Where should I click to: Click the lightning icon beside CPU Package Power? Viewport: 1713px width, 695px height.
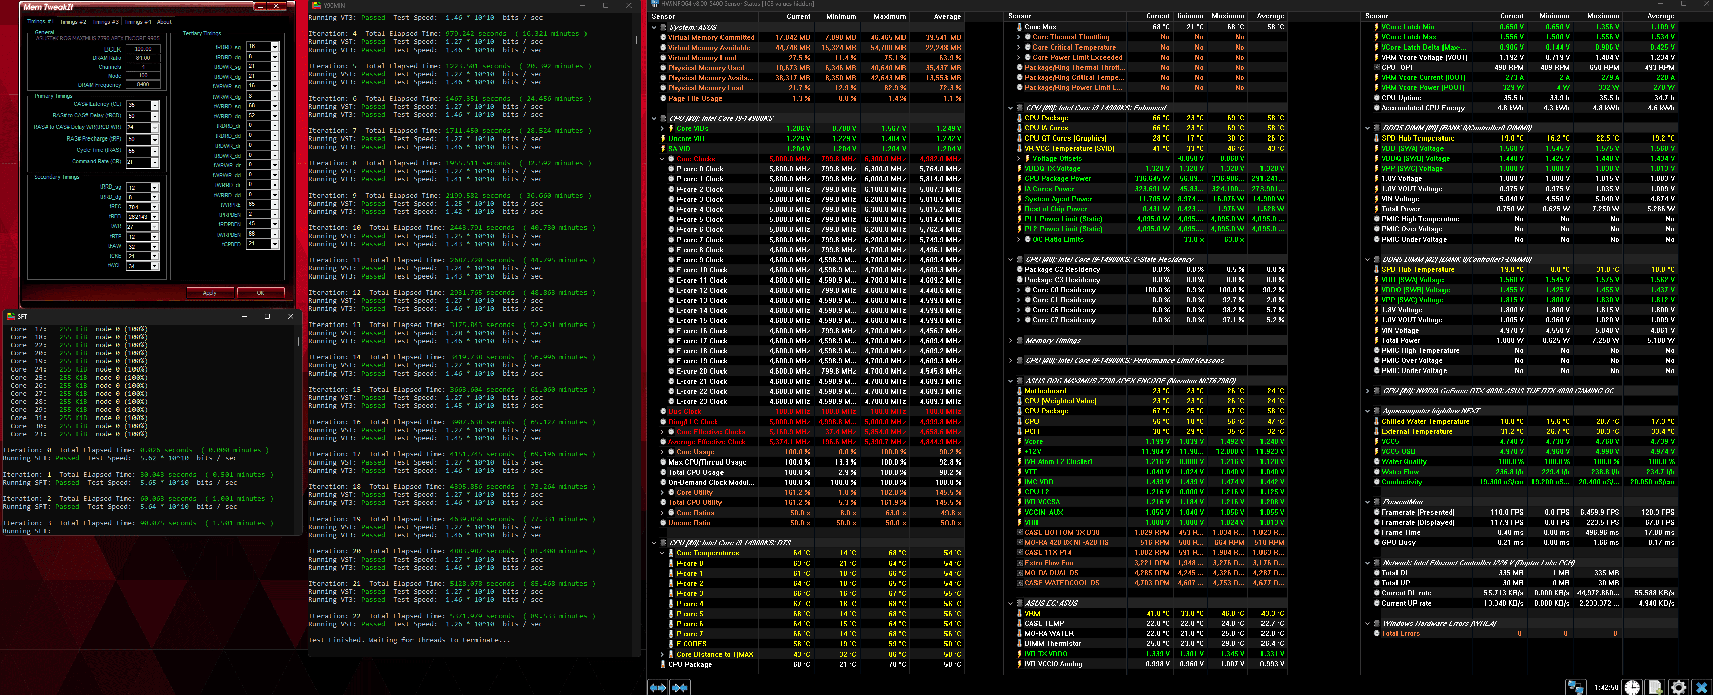tap(1019, 179)
